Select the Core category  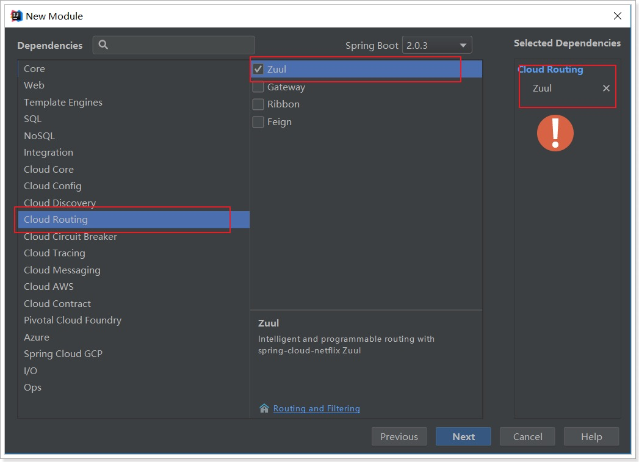pyautogui.click(x=134, y=68)
